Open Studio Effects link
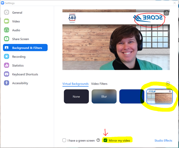Viewport: 179px width, 148px height. click(x=163, y=141)
